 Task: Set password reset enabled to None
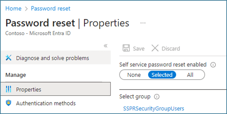(134, 75)
